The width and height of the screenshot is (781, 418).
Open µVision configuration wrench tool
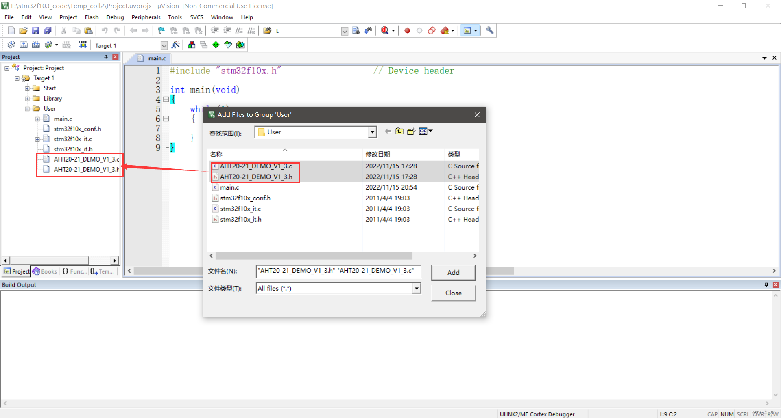point(489,30)
